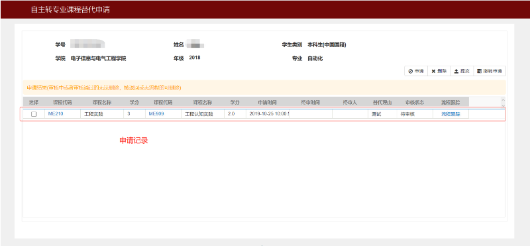Image resolution: width=530 pixels, height=246 pixels.
Task: Click the 替代理由 column header
Action: [x=382, y=102]
